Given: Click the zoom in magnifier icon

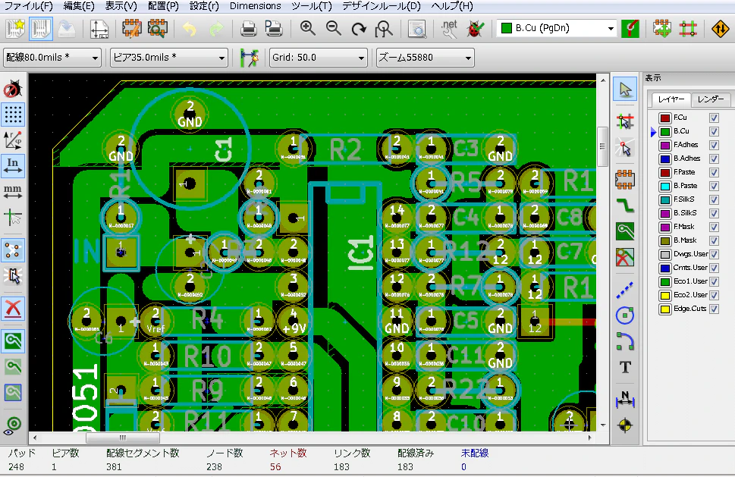Looking at the screenshot, I should 307,29.
